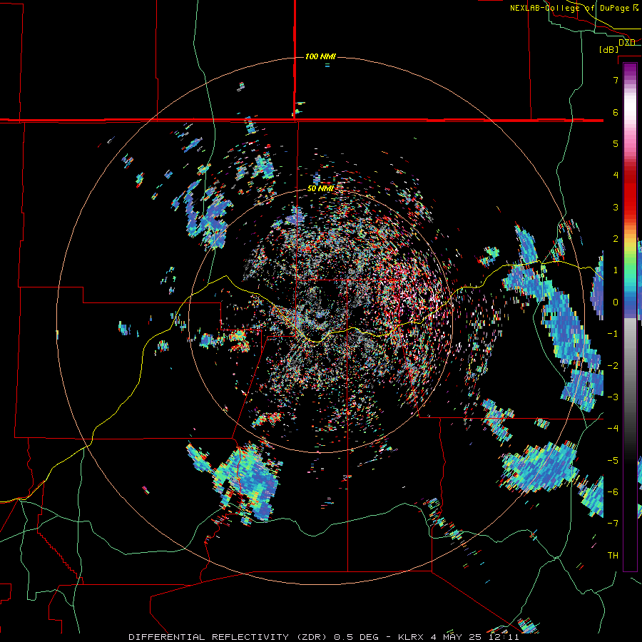Screen dimensions: 642x642
Task: Click the "[dB]" unit label
Action: [x=609, y=50]
